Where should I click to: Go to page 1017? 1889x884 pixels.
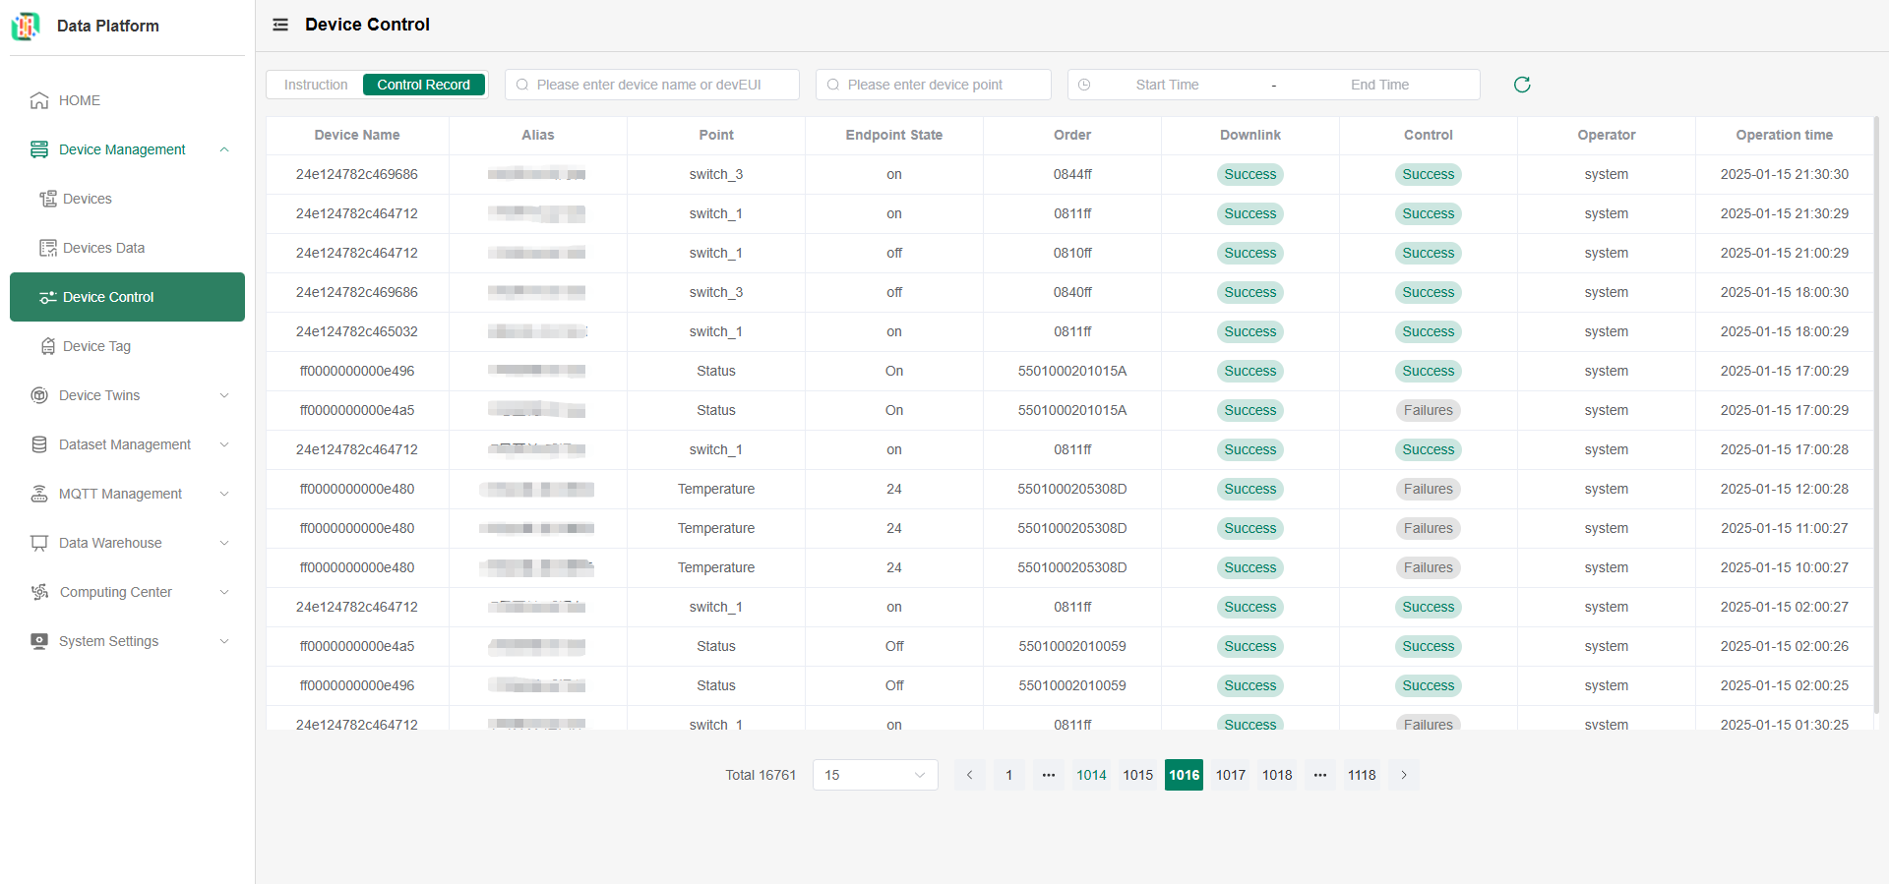click(x=1230, y=775)
